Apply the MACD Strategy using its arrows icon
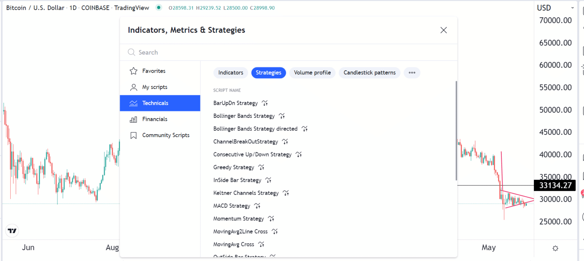Image resolution: width=584 pixels, height=261 pixels. [x=257, y=206]
